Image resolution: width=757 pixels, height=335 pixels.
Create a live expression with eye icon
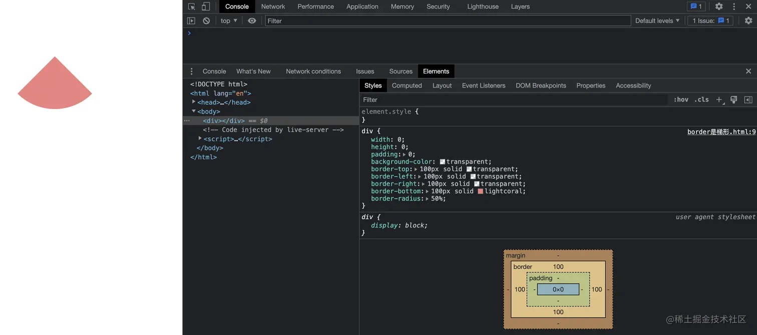pos(252,20)
